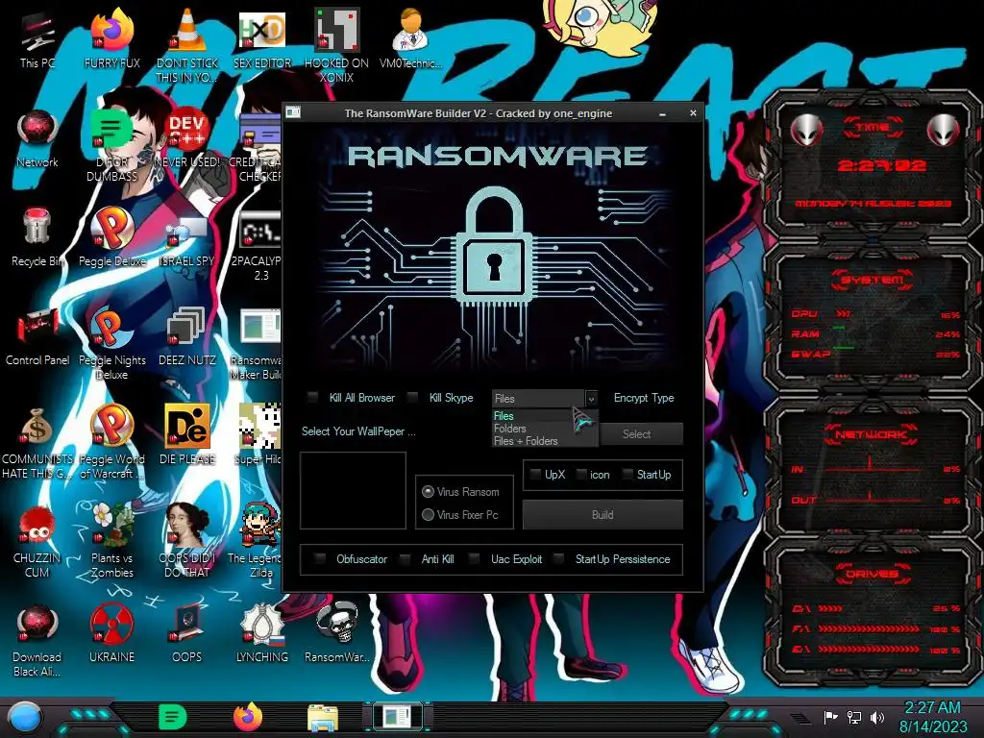
Task: Click the Build button
Action: 603,515
